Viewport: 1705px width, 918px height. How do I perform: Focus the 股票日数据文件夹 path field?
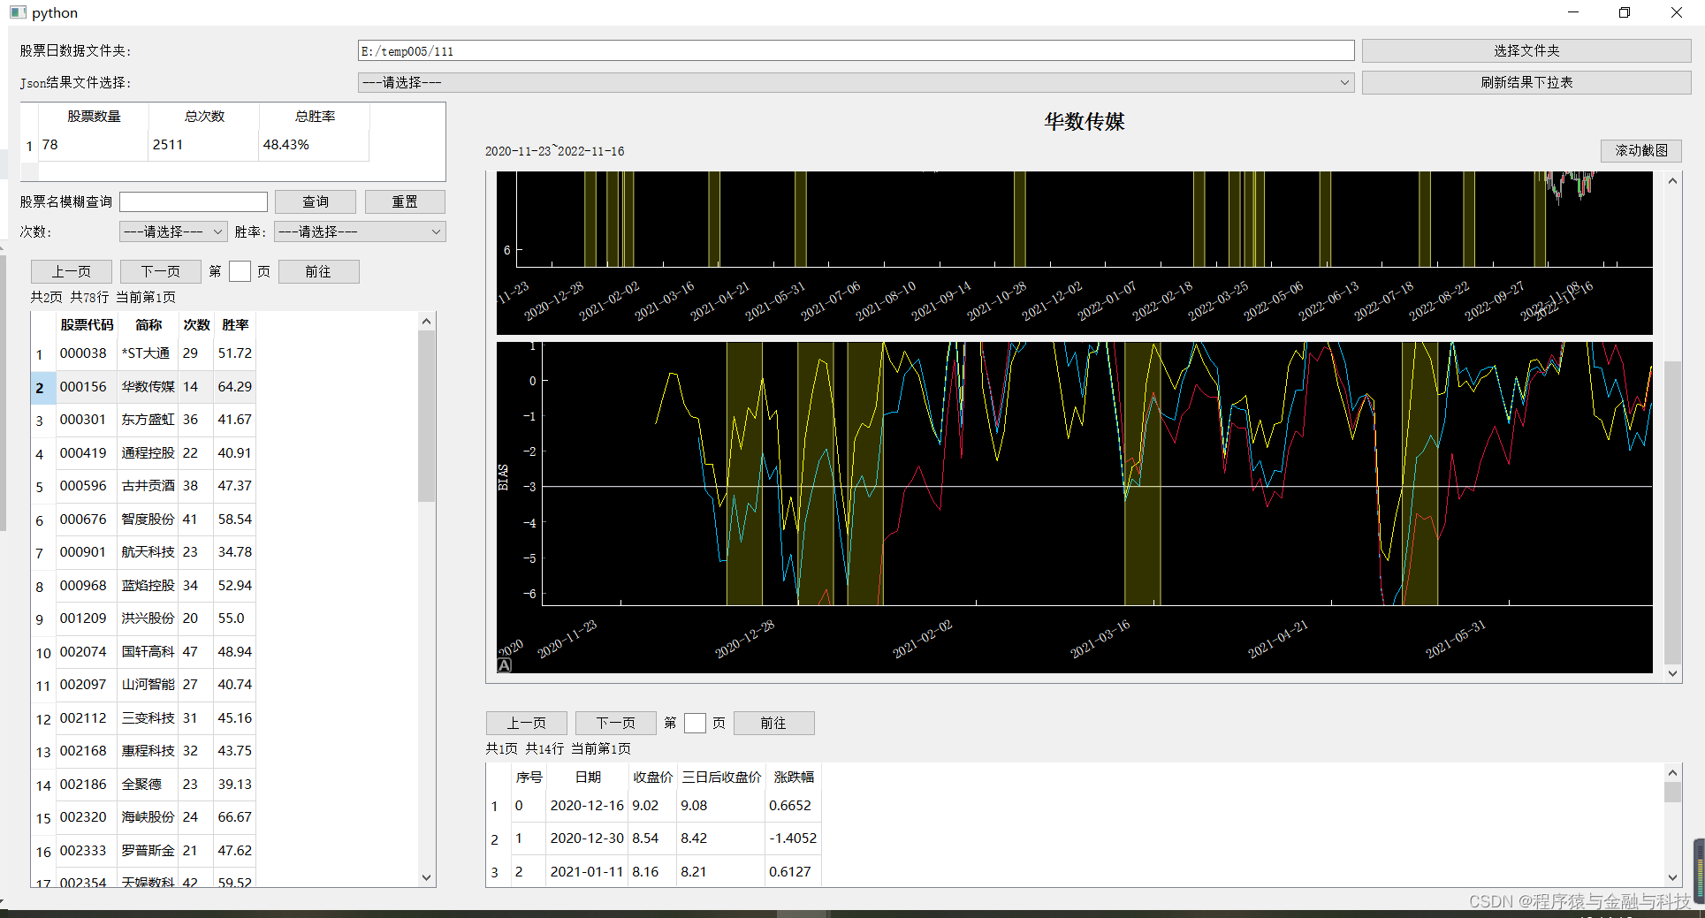coord(856,51)
